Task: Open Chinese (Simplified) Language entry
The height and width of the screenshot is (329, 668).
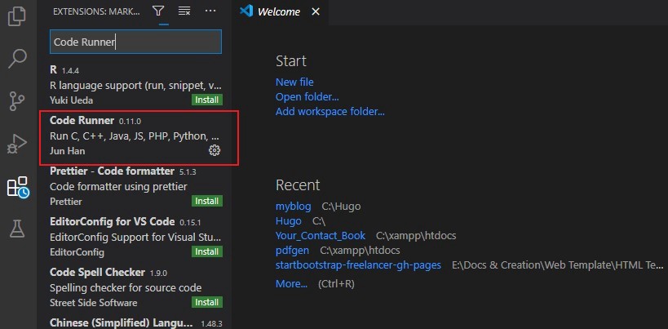Action: pyautogui.click(x=135, y=322)
